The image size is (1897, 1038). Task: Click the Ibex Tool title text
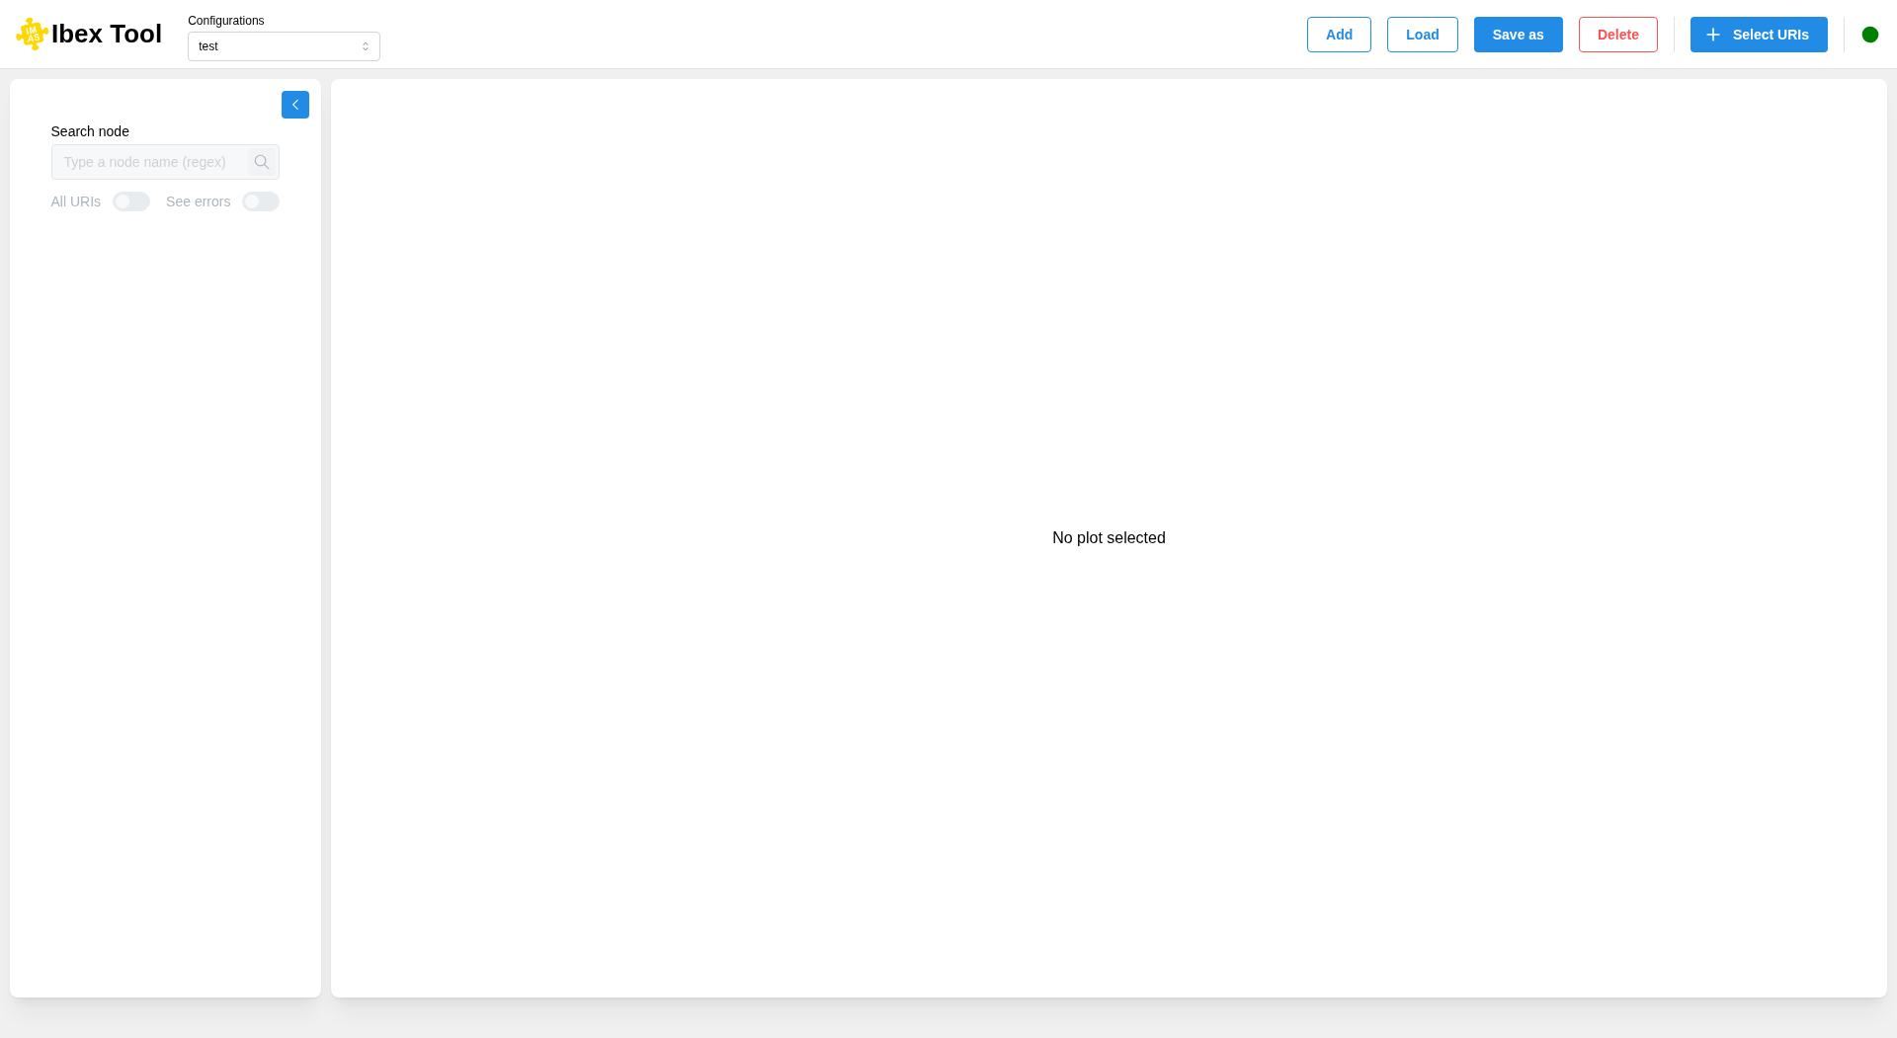tap(107, 34)
